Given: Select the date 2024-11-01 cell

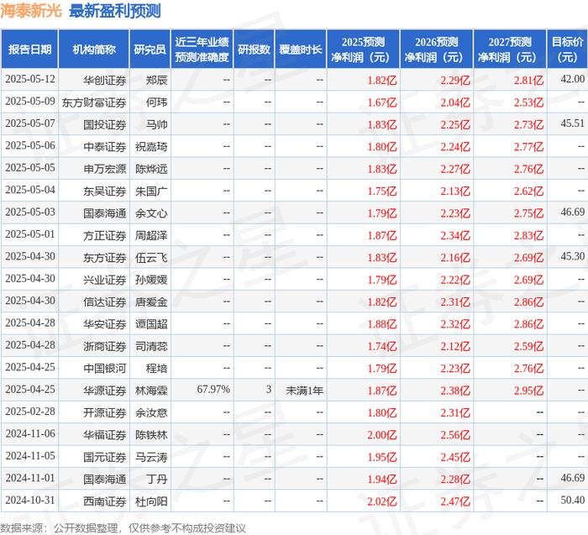Looking at the screenshot, I should click(30, 478).
